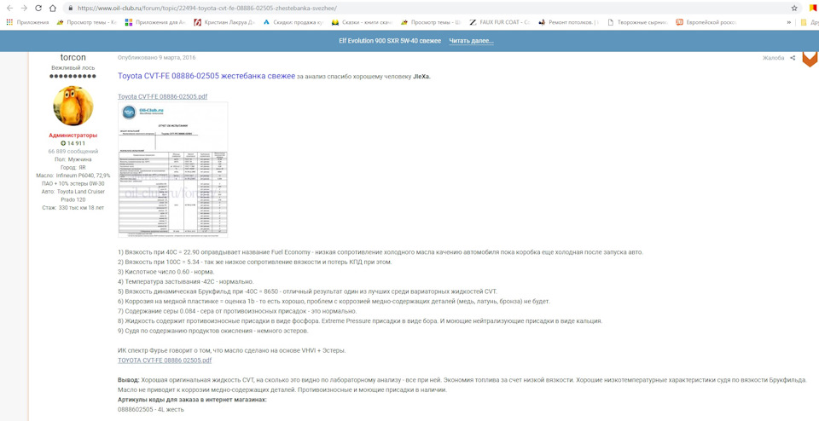Select 'Авто: Toyota Land Cruiser' profile field
Viewport: 819px width, 421px height.
click(x=73, y=195)
